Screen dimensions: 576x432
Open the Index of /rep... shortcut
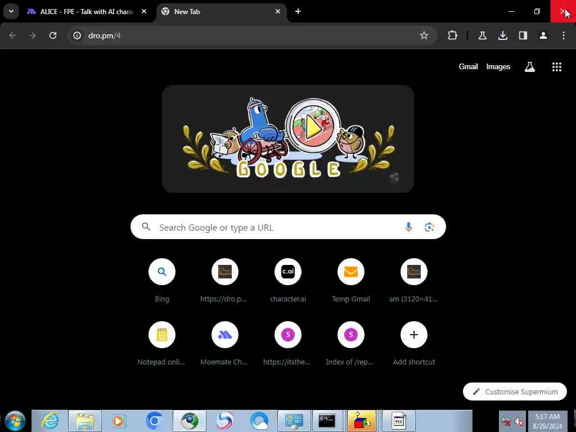click(351, 344)
